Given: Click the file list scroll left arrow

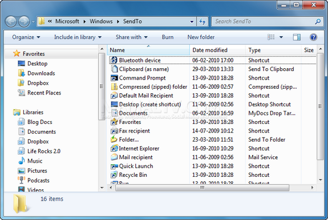Looking at the screenshot, I should (x=111, y=188).
